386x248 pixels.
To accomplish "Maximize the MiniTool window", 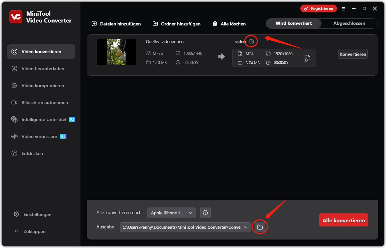I will coord(364,8).
